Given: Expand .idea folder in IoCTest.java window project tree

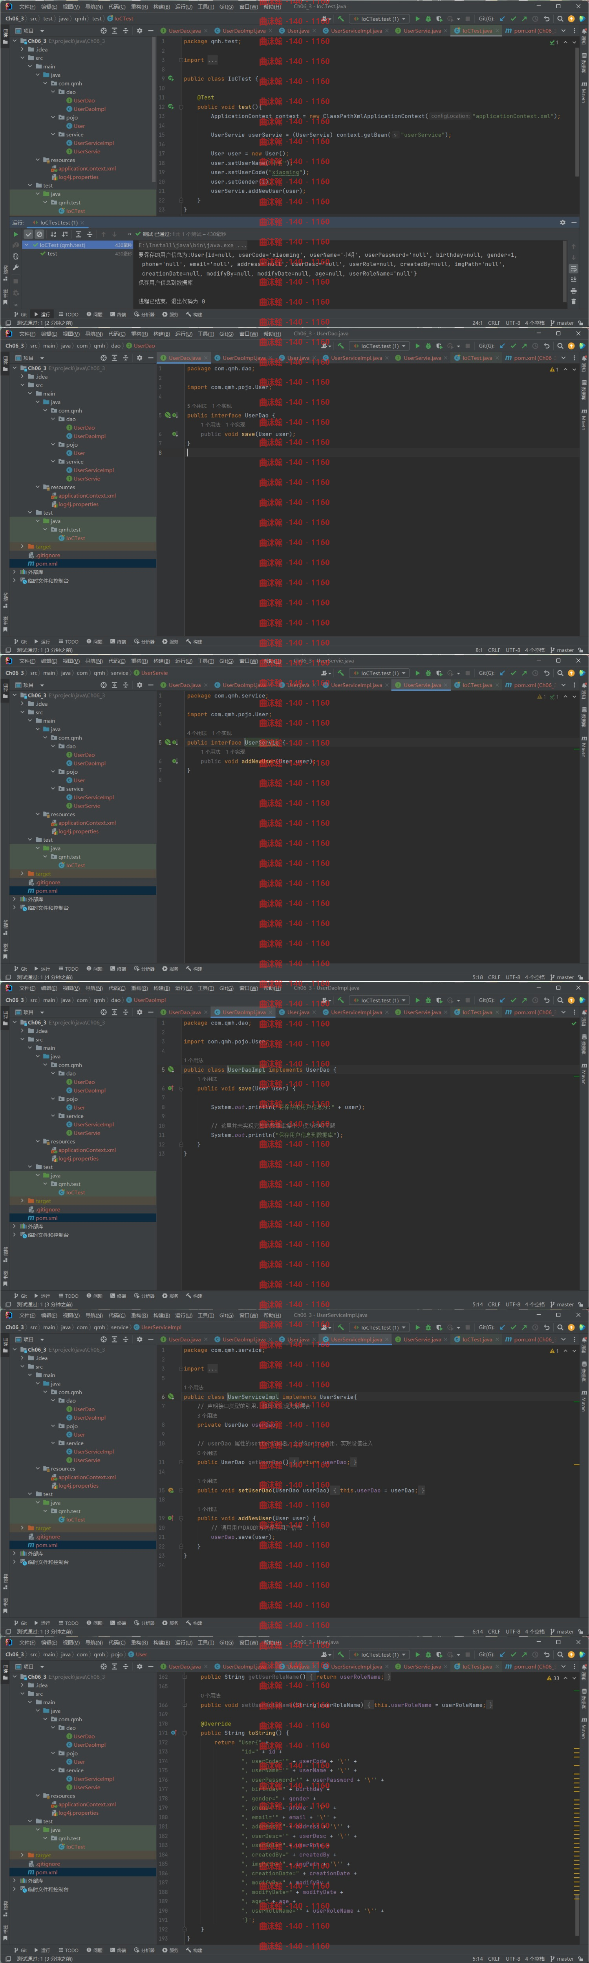Looking at the screenshot, I should tap(22, 50).
